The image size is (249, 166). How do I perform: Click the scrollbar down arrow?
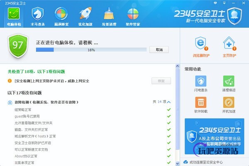pos(177,163)
